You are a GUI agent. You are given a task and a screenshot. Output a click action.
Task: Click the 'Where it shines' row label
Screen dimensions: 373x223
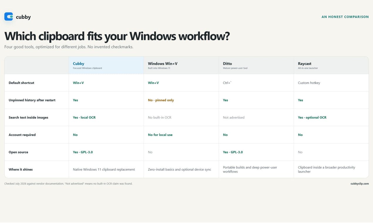[21, 169]
